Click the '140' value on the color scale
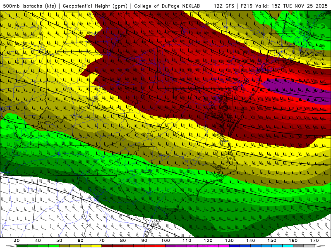Screen dimensions: 331x248 click(x=251, y=241)
